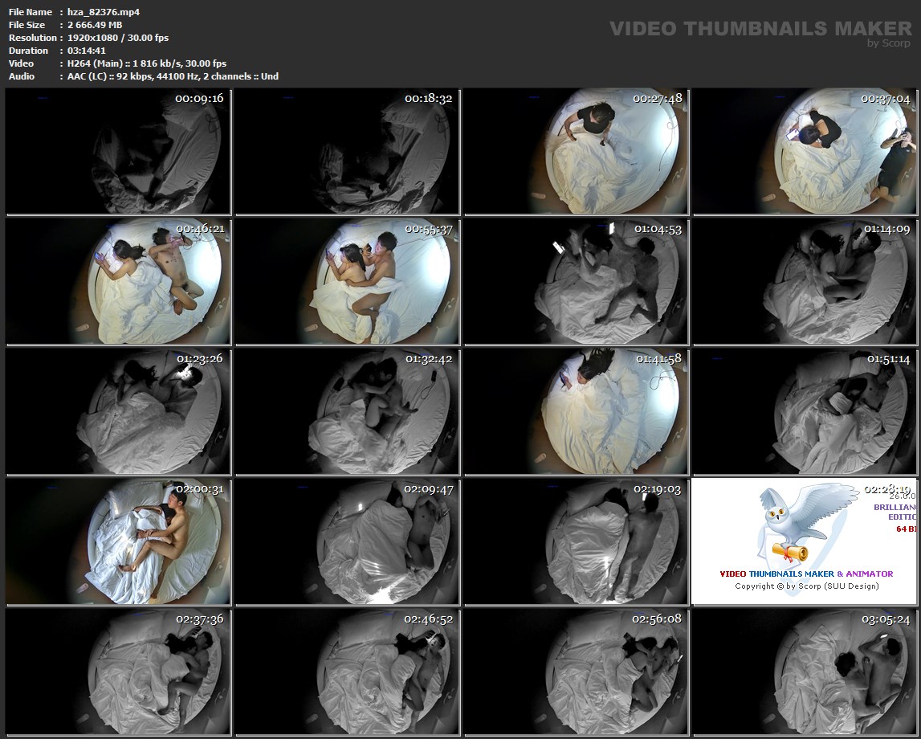Select the frame stamped 02:56:08
921x739 pixels.
[577, 672]
